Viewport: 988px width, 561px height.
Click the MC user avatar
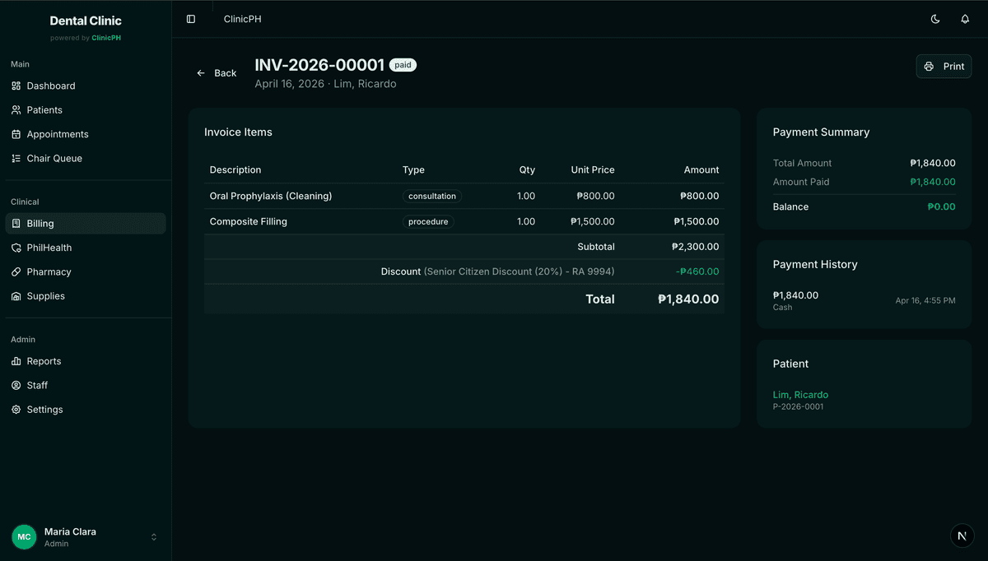[24, 537]
